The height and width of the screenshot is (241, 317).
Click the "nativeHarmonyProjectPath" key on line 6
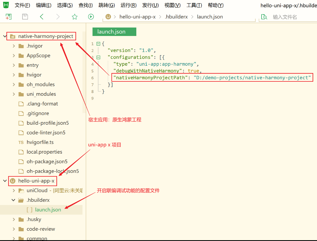click(150, 78)
